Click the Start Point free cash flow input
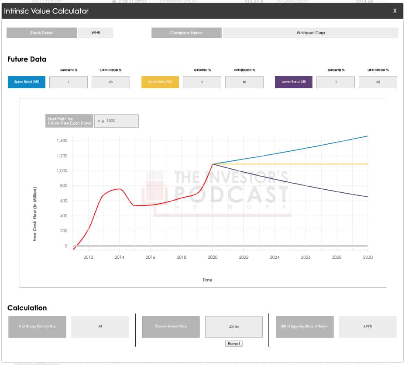This screenshot has width=405, height=365. [x=117, y=121]
